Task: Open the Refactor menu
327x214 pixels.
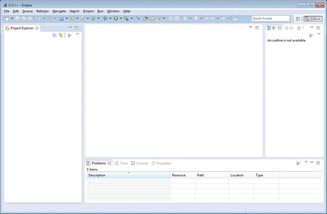Action: point(43,11)
